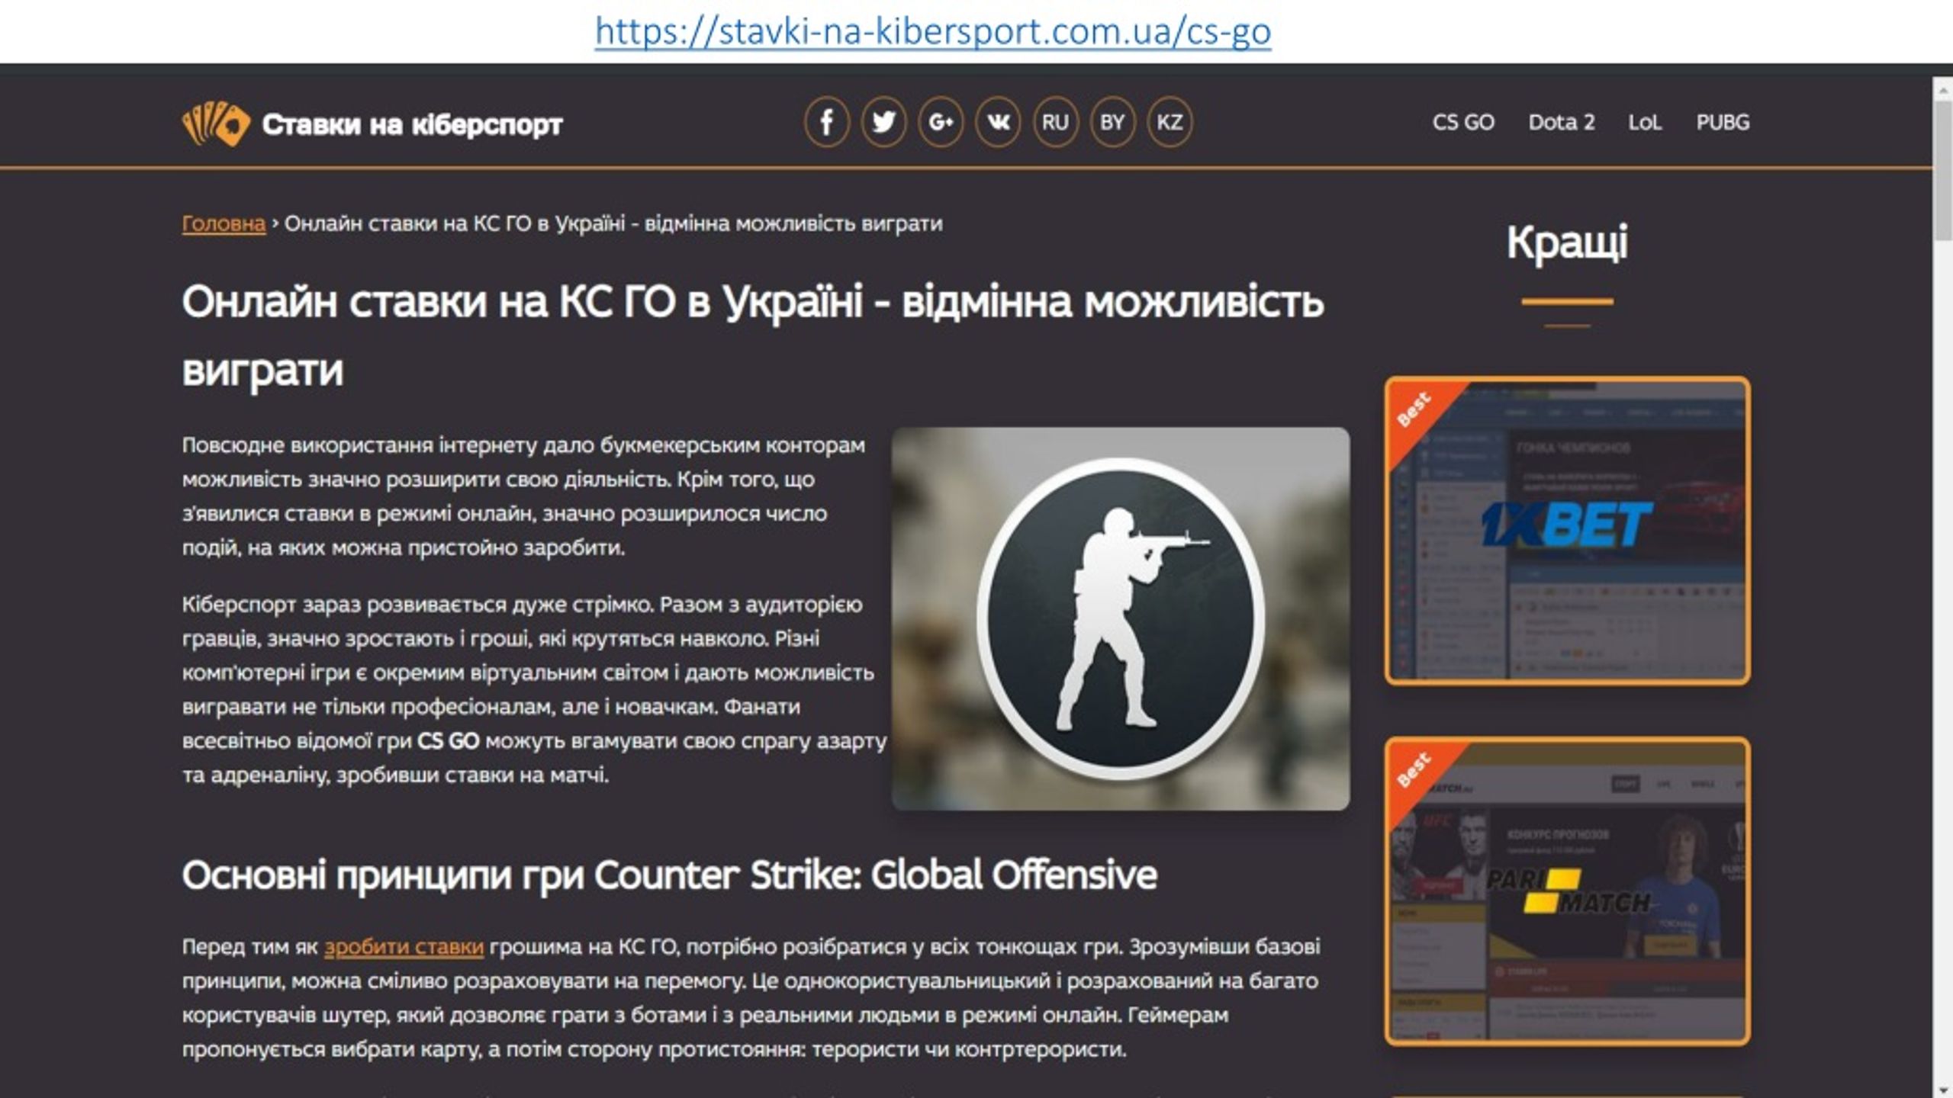
Task: Follow the Головна breadcrumb link
Action: pyautogui.click(x=224, y=223)
